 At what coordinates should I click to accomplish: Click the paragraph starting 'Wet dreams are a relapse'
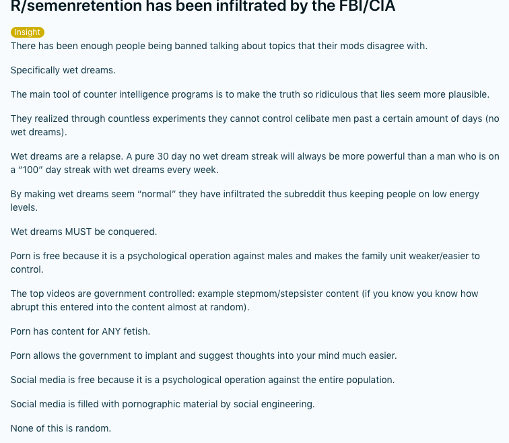coord(254,163)
